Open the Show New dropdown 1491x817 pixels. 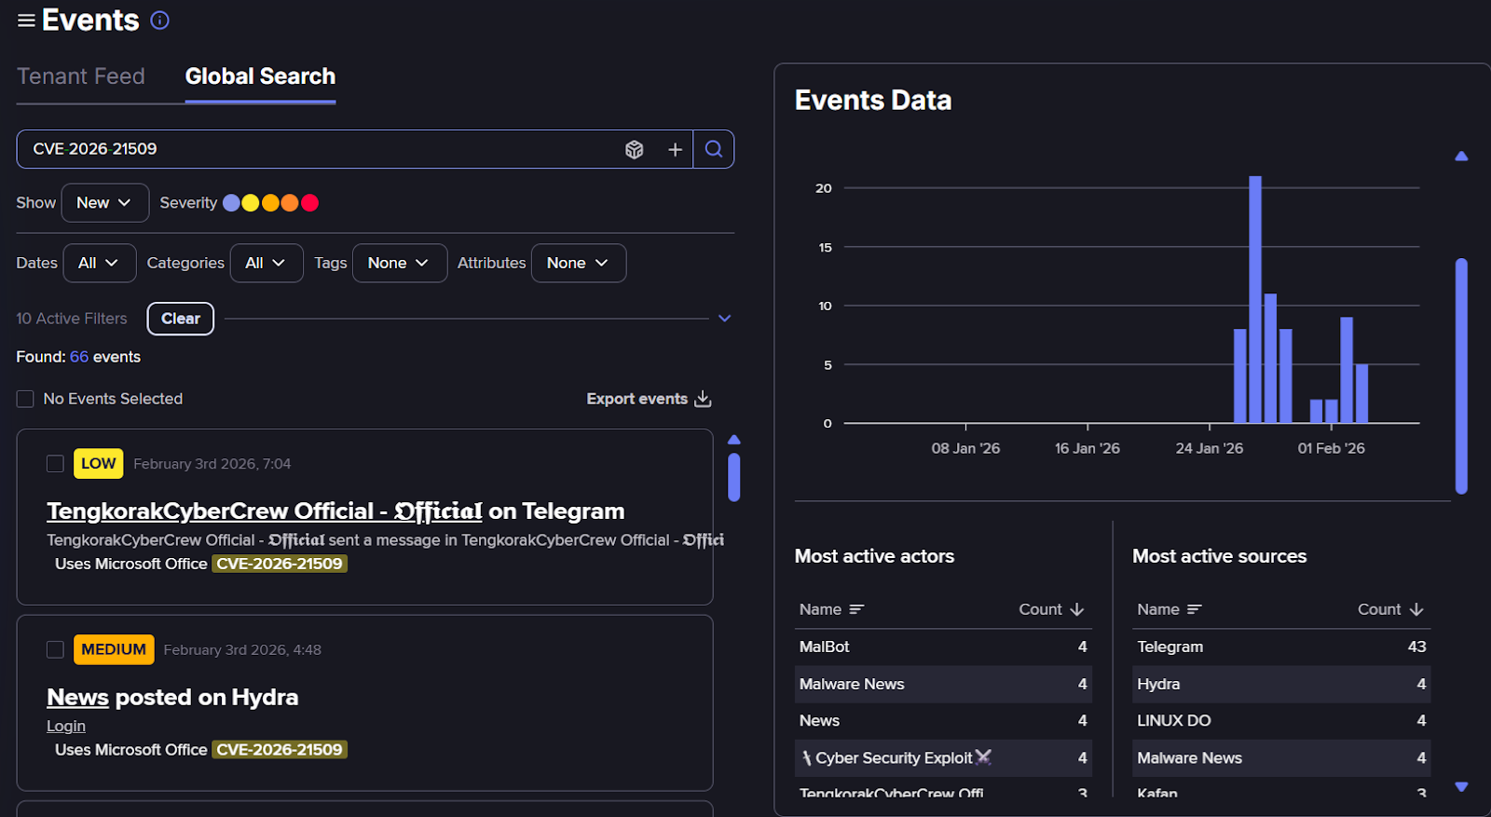[x=104, y=203]
